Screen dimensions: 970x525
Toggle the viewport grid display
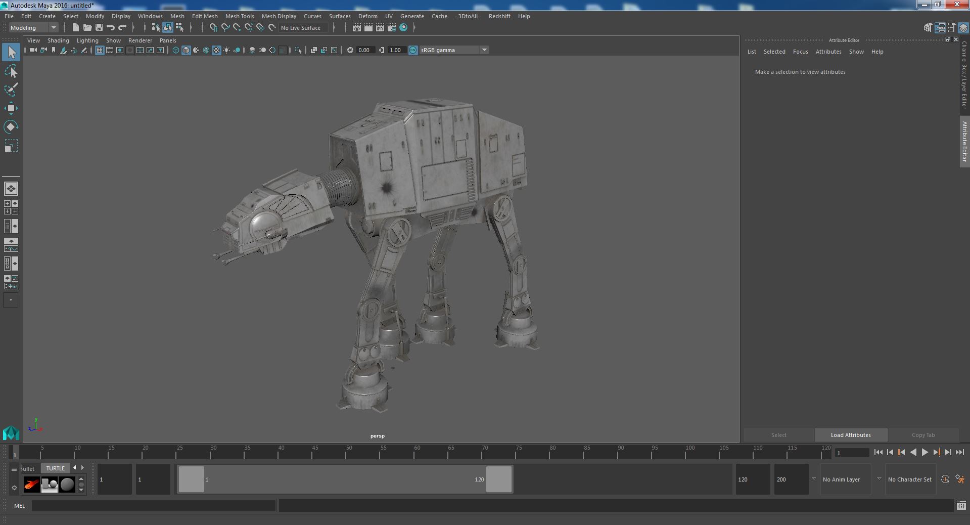click(x=100, y=50)
